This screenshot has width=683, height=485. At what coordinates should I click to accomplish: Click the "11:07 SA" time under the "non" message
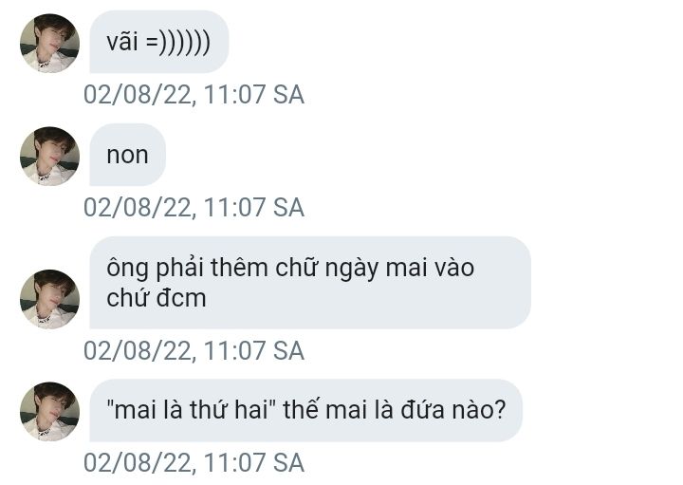254,208
